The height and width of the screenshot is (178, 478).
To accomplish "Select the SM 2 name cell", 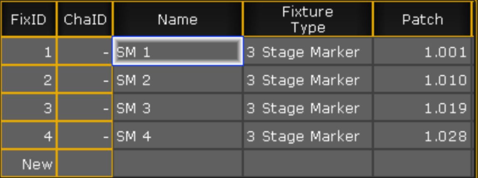I will click(177, 80).
